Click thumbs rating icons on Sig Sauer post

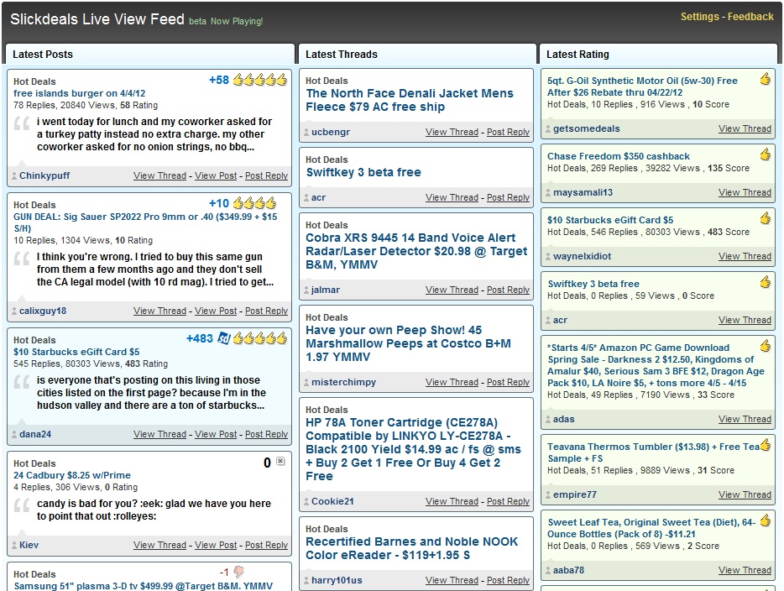click(254, 203)
